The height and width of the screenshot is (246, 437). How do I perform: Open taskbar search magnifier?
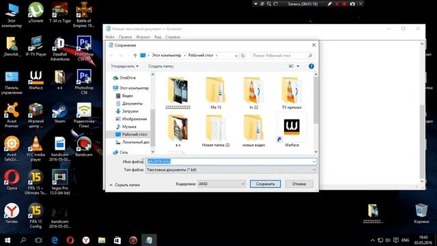[x=23, y=240]
